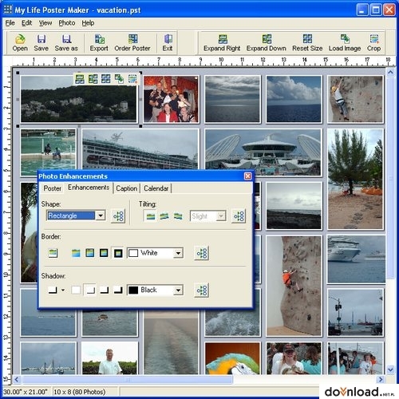Click fourth icon in floating photo toolbar
Image resolution: width=399 pixels, height=399 pixels.
click(119, 79)
